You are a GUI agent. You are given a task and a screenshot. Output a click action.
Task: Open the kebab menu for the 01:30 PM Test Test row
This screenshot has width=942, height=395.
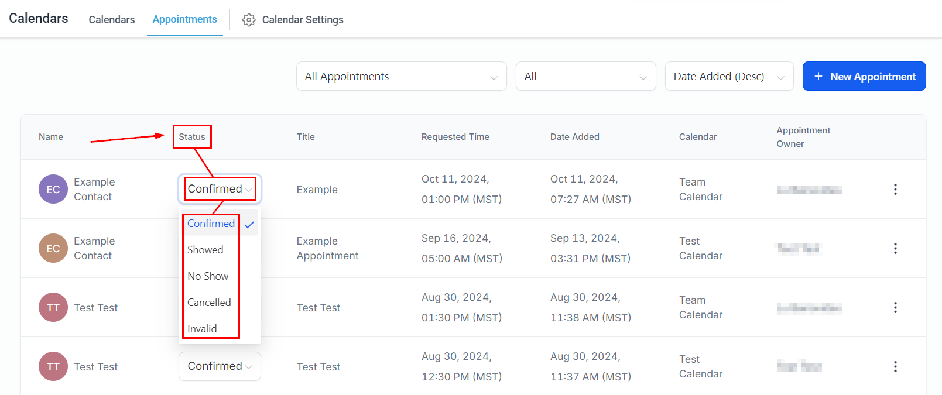(x=895, y=307)
